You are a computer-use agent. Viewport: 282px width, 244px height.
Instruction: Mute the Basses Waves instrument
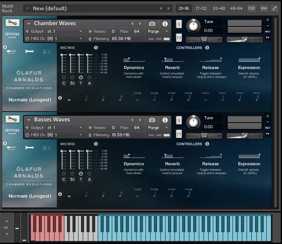[x=179, y=134]
